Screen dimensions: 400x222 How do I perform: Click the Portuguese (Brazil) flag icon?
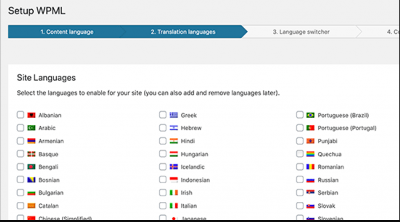click(x=311, y=115)
